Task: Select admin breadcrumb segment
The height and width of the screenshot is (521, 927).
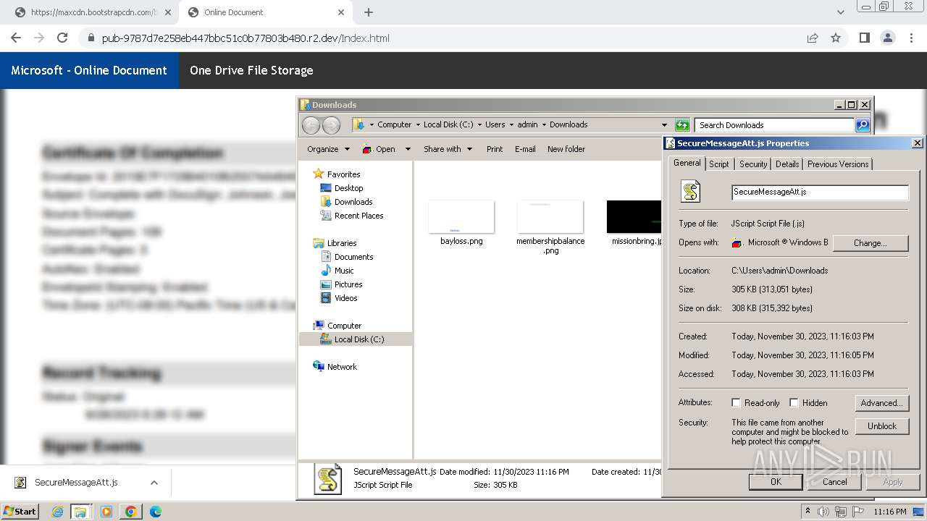Action: tap(527, 124)
